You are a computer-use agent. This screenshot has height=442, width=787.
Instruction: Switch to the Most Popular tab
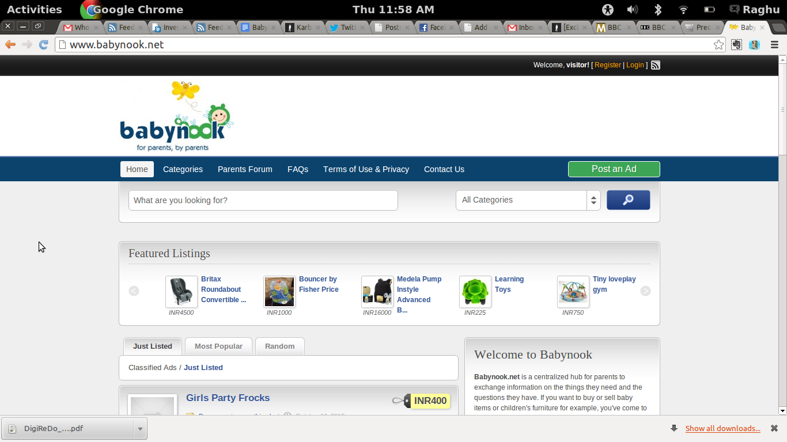click(x=218, y=346)
